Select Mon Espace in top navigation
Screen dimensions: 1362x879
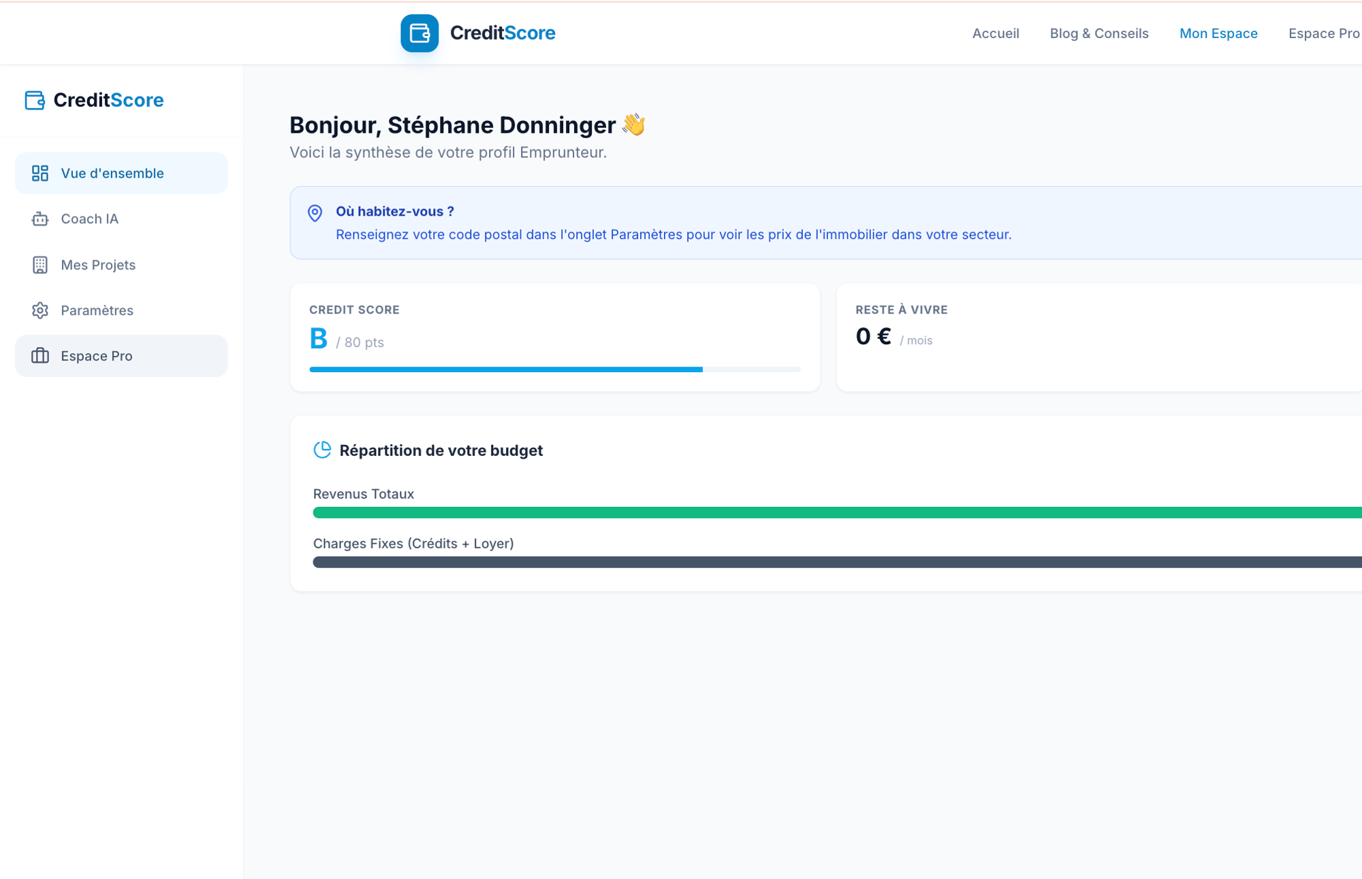(x=1218, y=33)
